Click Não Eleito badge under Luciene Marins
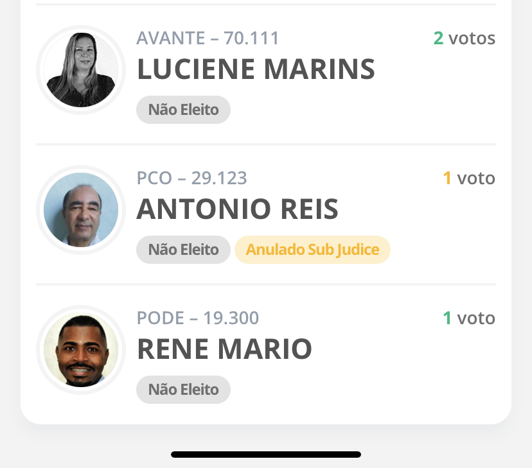 pos(183,110)
